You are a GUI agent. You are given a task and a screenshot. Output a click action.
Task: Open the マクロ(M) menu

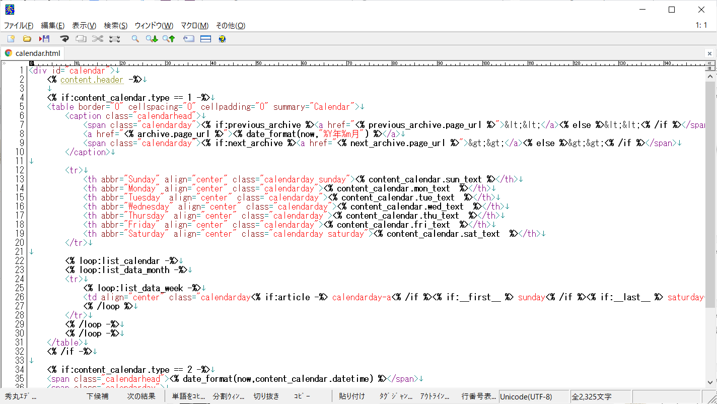pyautogui.click(x=194, y=26)
